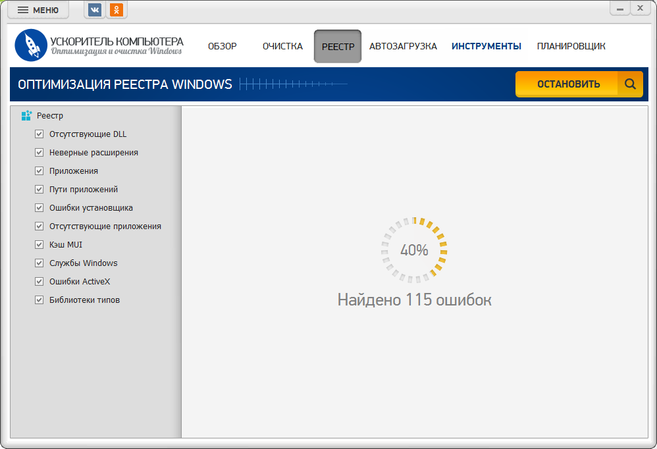
Task: Open the ОЧИСТКА tab
Action: click(282, 46)
